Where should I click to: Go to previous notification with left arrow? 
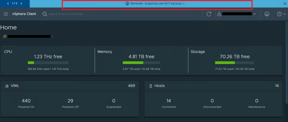[8, 4]
